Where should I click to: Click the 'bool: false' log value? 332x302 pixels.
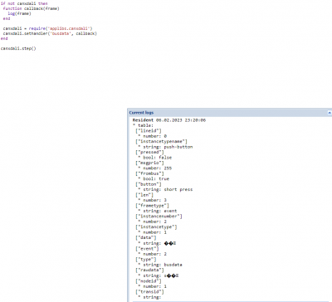click(155, 158)
